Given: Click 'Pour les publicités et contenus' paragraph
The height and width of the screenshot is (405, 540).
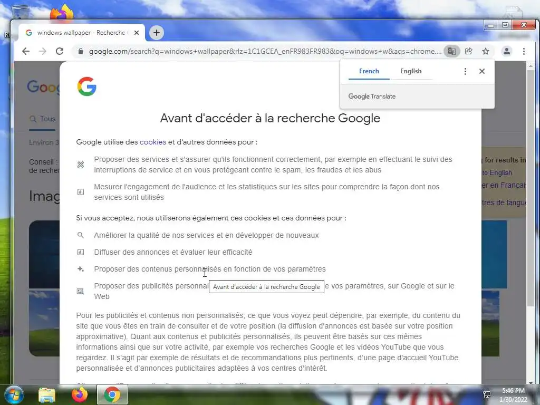Looking at the screenshot, I should point(268,342).
